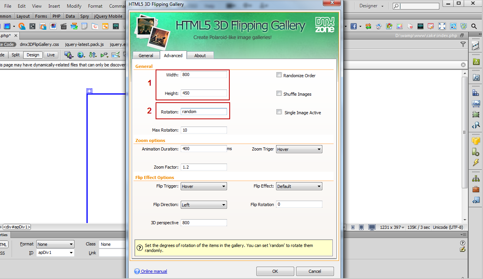This screenshot has height=279, width=483.
Task: Click the Facebook icon in Dreamweaver toolbar
Action: pyautogui.click(x=354, y=26)
